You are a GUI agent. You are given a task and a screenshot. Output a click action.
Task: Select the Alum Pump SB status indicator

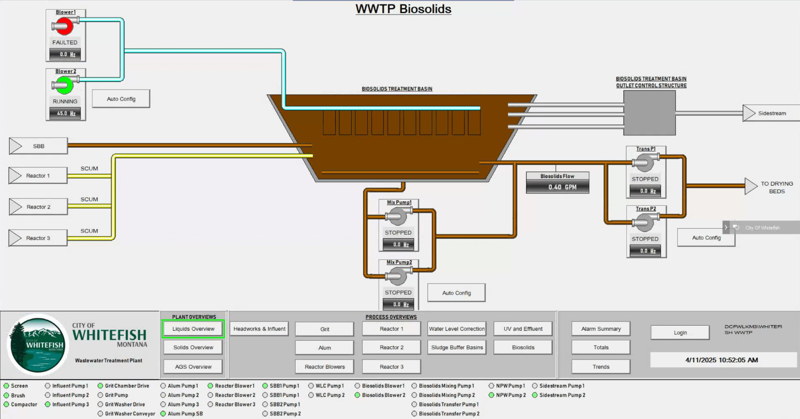coord(163,413)
